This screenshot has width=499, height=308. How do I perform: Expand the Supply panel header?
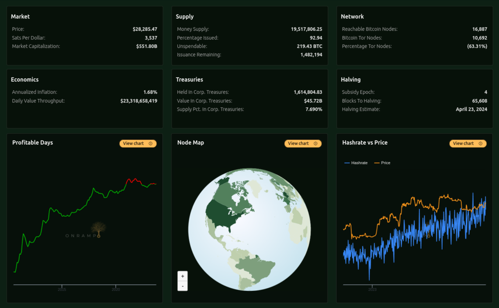186,16
